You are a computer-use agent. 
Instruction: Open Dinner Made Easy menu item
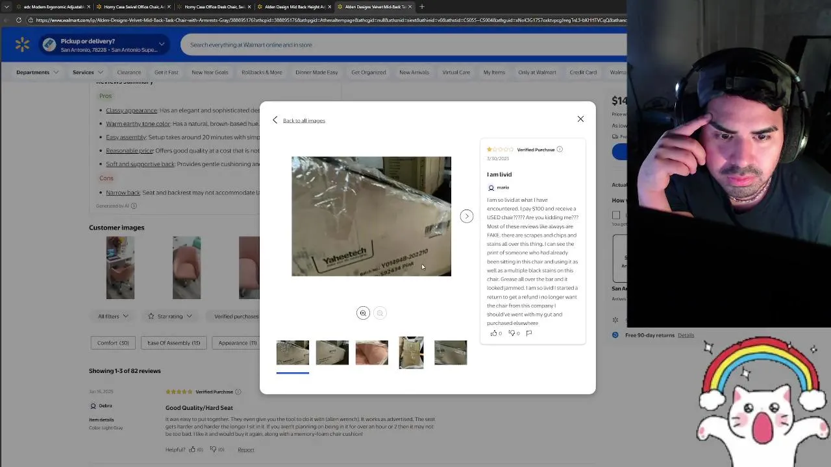coord(317,72)
